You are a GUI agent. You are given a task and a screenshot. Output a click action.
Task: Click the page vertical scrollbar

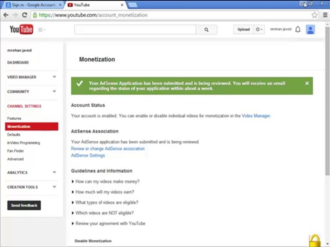pos(327,101)
